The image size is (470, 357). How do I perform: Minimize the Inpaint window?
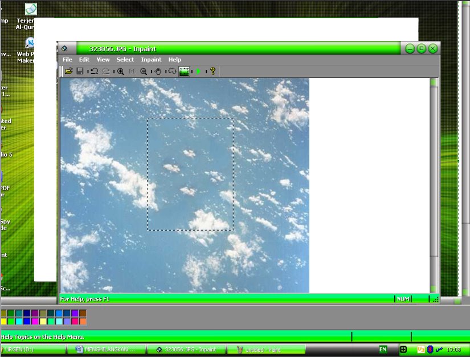pos(410,48)
